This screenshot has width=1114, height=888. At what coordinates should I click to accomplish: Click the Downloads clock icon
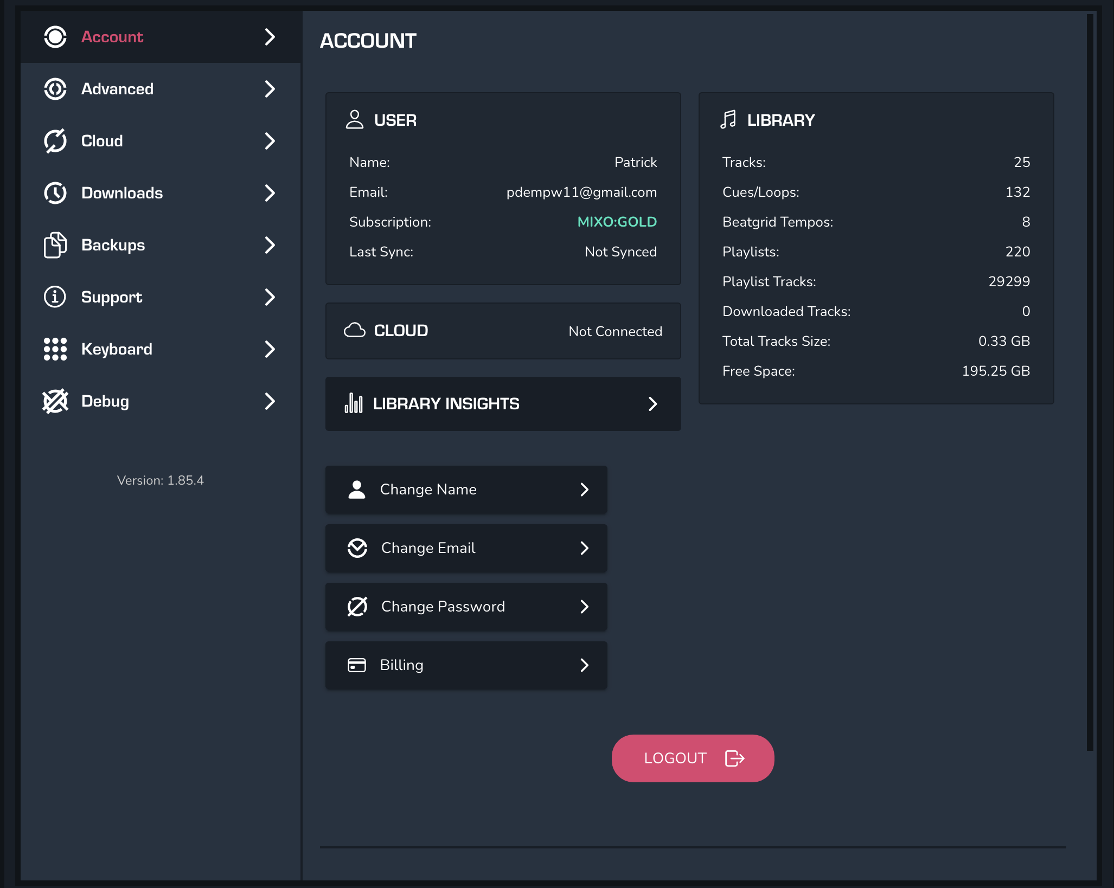(x=55, y=193)
